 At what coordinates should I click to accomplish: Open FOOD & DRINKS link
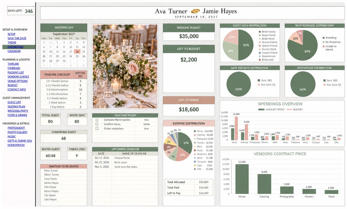(17, 115)
